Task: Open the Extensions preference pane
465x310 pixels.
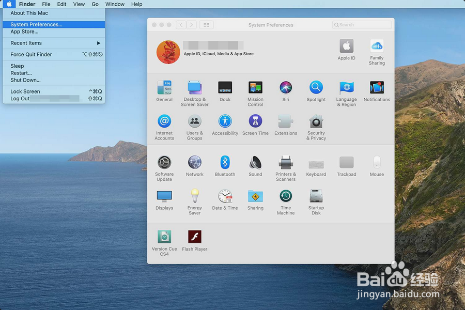Action: coord(286,125)
